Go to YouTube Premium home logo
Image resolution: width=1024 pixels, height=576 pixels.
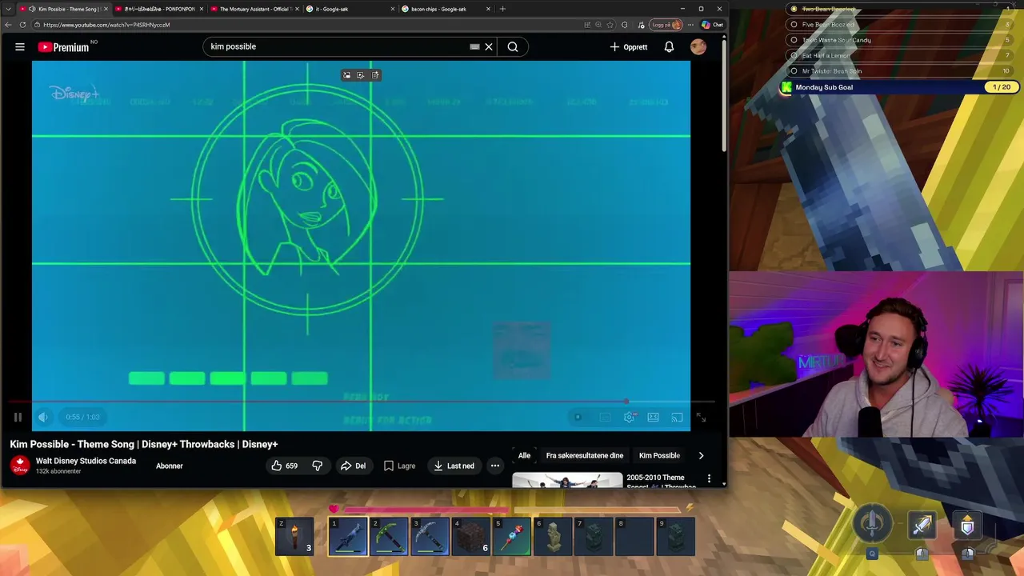tap(63, 47)
